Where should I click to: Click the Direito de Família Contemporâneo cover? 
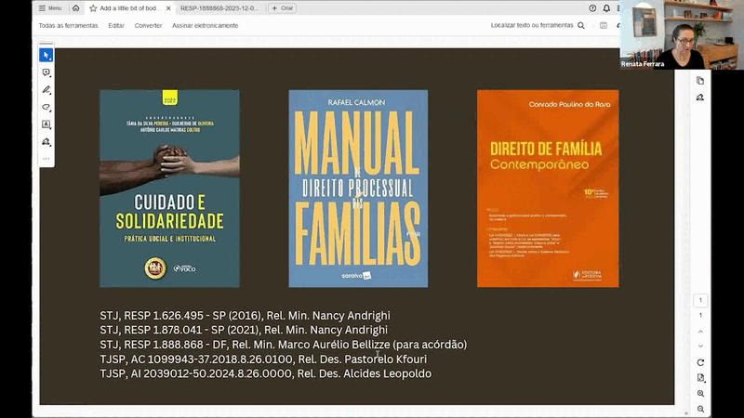(x=548, y=189)
